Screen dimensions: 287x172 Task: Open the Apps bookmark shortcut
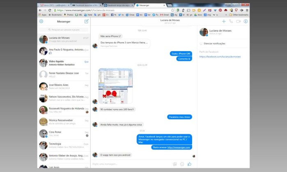click(42, 15)
